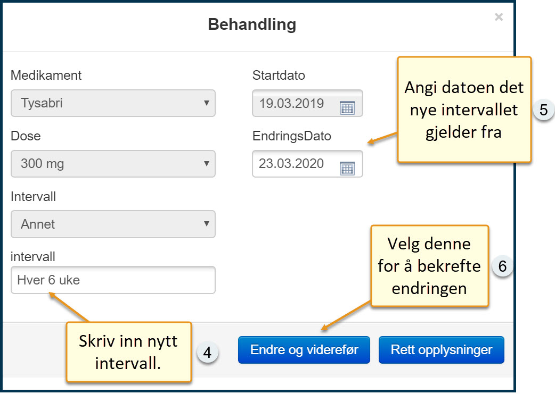Open the EndringsDato calendar picker icon
This screenshot has width=555, height=394.
point(347,169)
